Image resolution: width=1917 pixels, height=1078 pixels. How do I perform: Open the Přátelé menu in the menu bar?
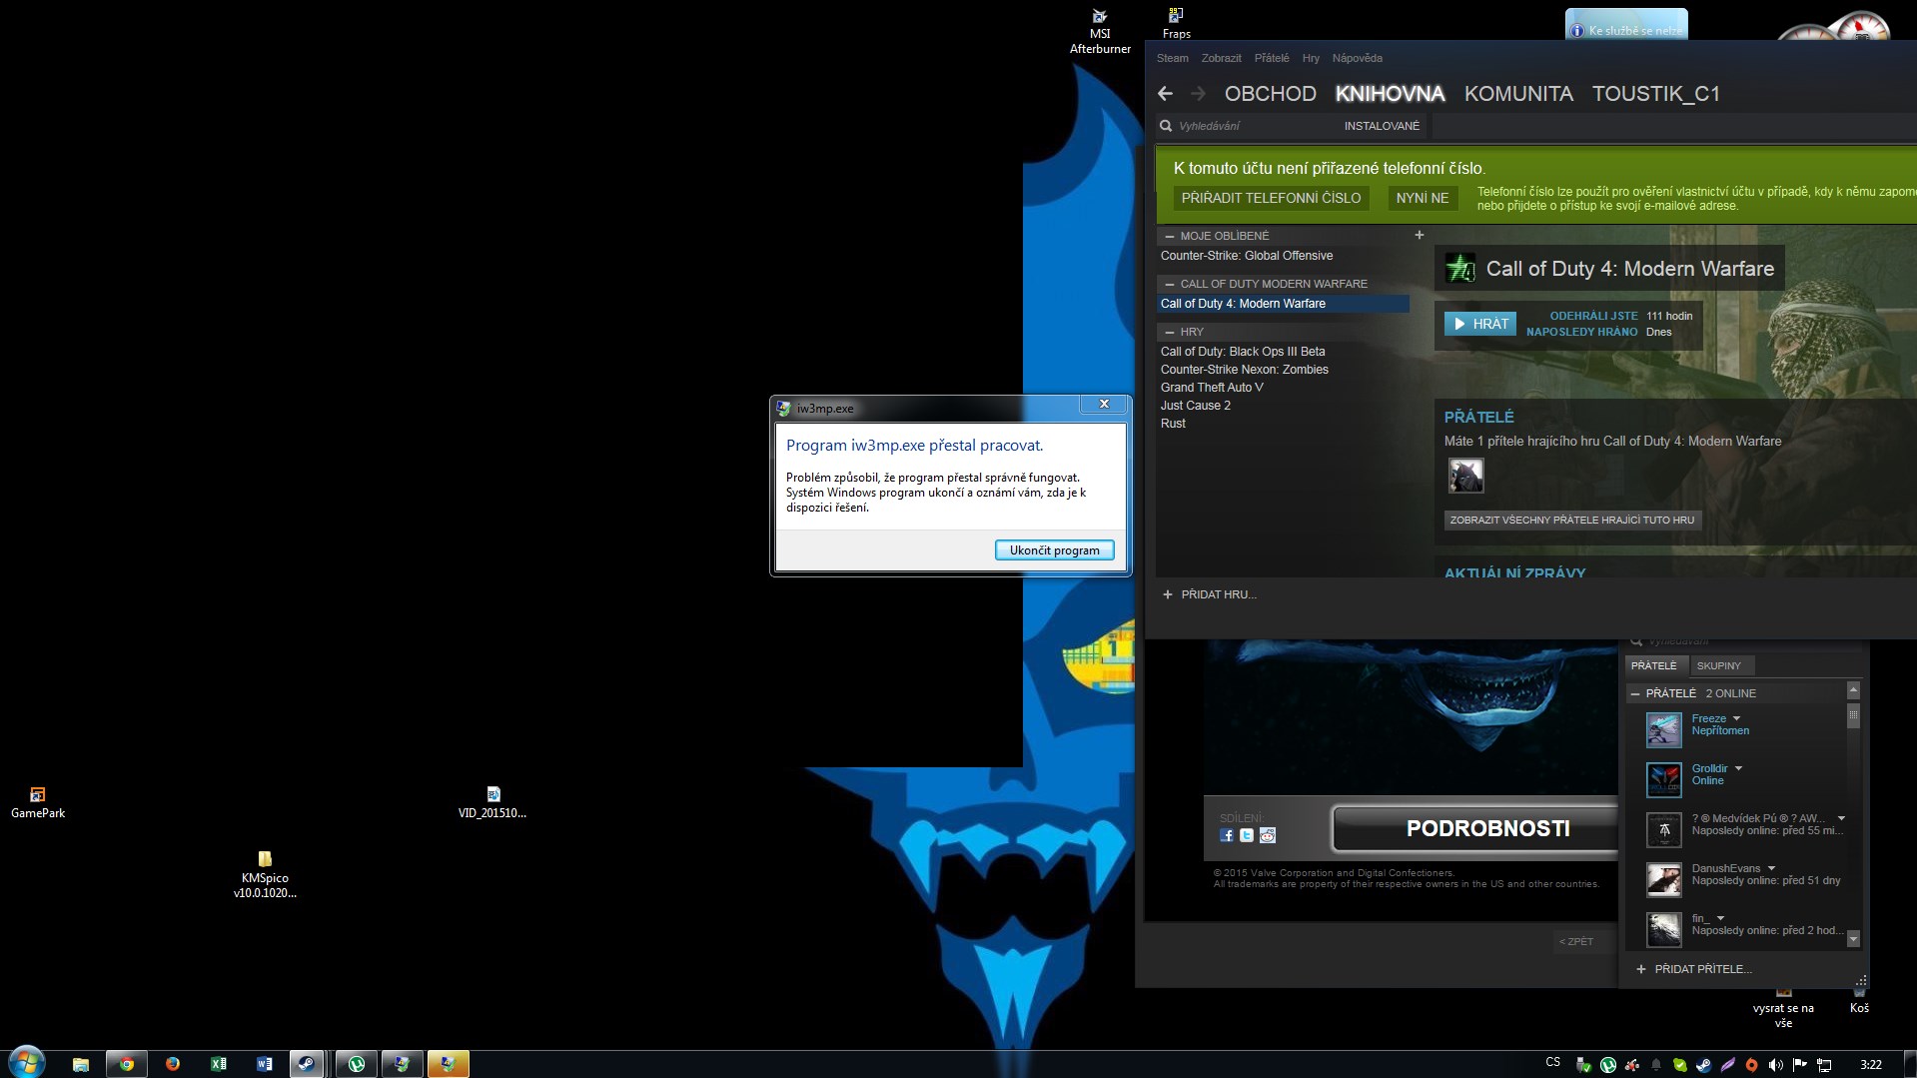point(1272,58)
